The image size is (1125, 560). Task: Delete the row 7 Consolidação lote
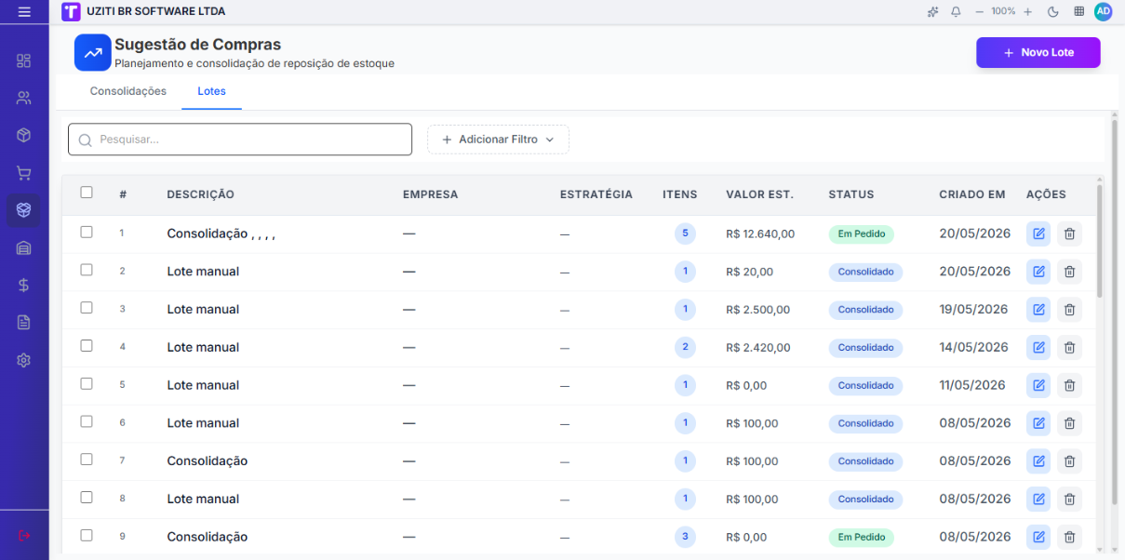point(1069,461)
